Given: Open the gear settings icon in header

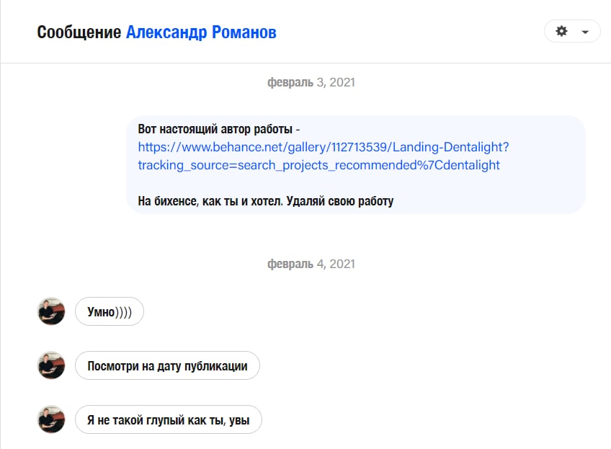Looking at the screenshot, I should click(x=561, y=31).
